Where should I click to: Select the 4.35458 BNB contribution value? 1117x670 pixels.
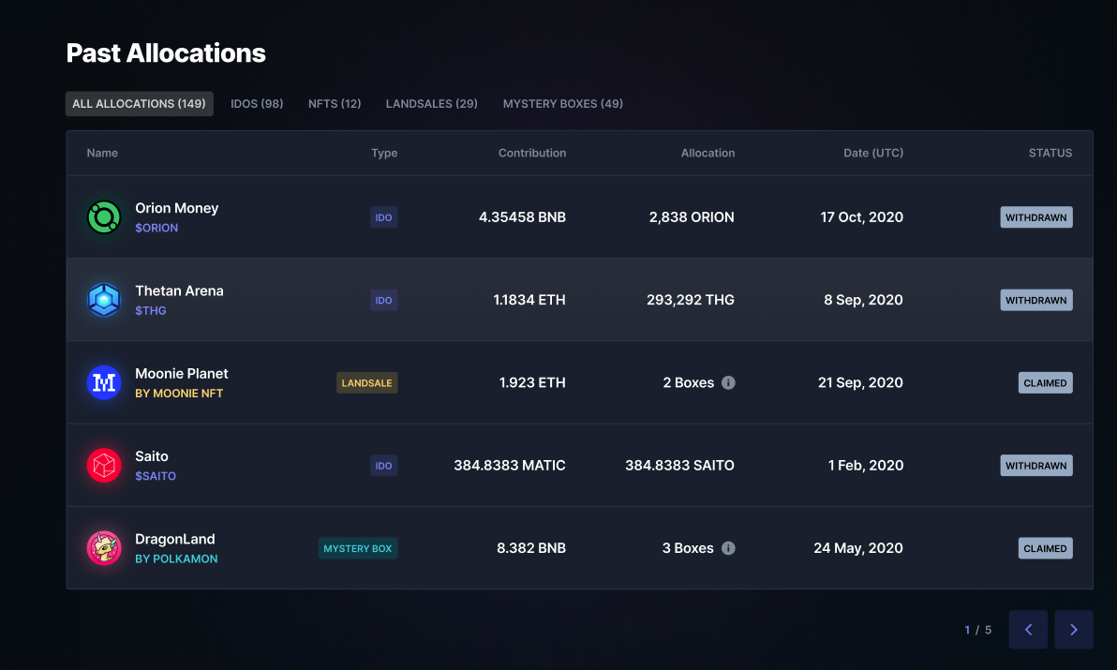tap(522, 217)
